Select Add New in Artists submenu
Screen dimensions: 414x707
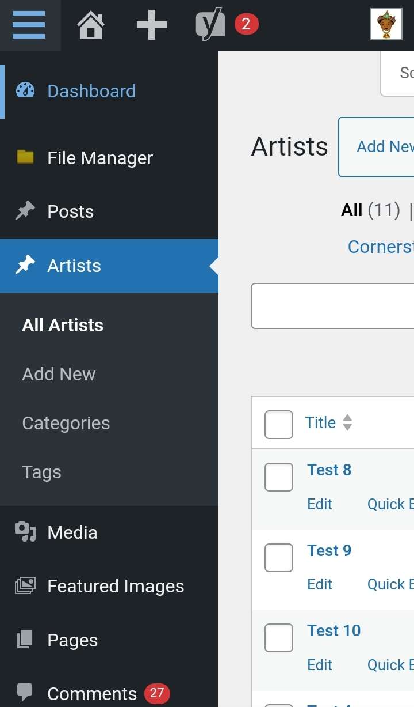(59, 374)
